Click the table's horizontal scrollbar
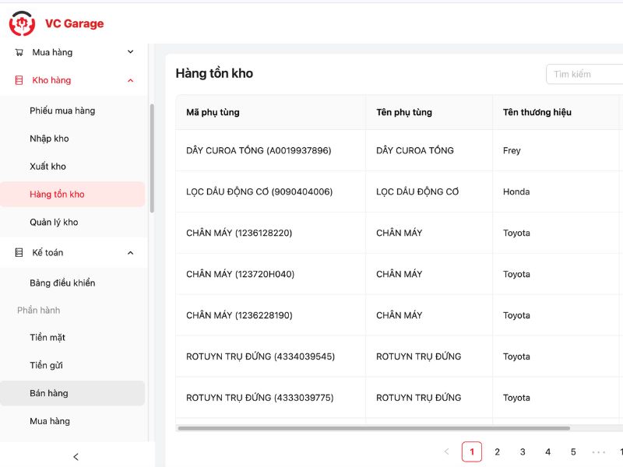 click(x=374, y=428)
